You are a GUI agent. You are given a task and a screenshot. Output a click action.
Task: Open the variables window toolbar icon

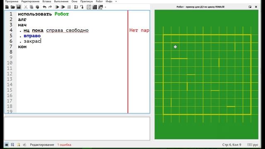(89, 7)
